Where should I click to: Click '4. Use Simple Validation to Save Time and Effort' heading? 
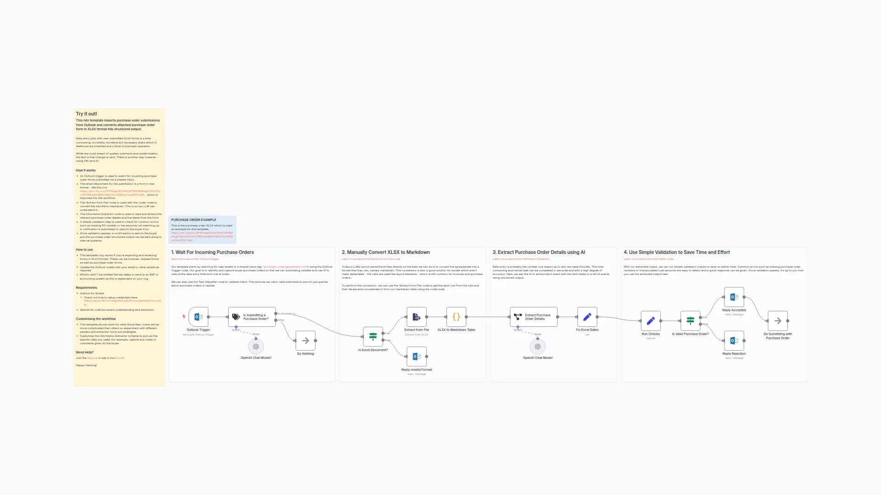pyautogui.click(x=676, y=252)
